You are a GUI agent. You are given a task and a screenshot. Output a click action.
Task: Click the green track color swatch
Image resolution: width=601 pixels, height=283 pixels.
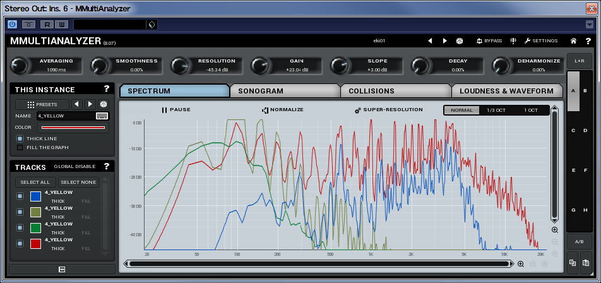pyautogui.click(x=35, y=228)
